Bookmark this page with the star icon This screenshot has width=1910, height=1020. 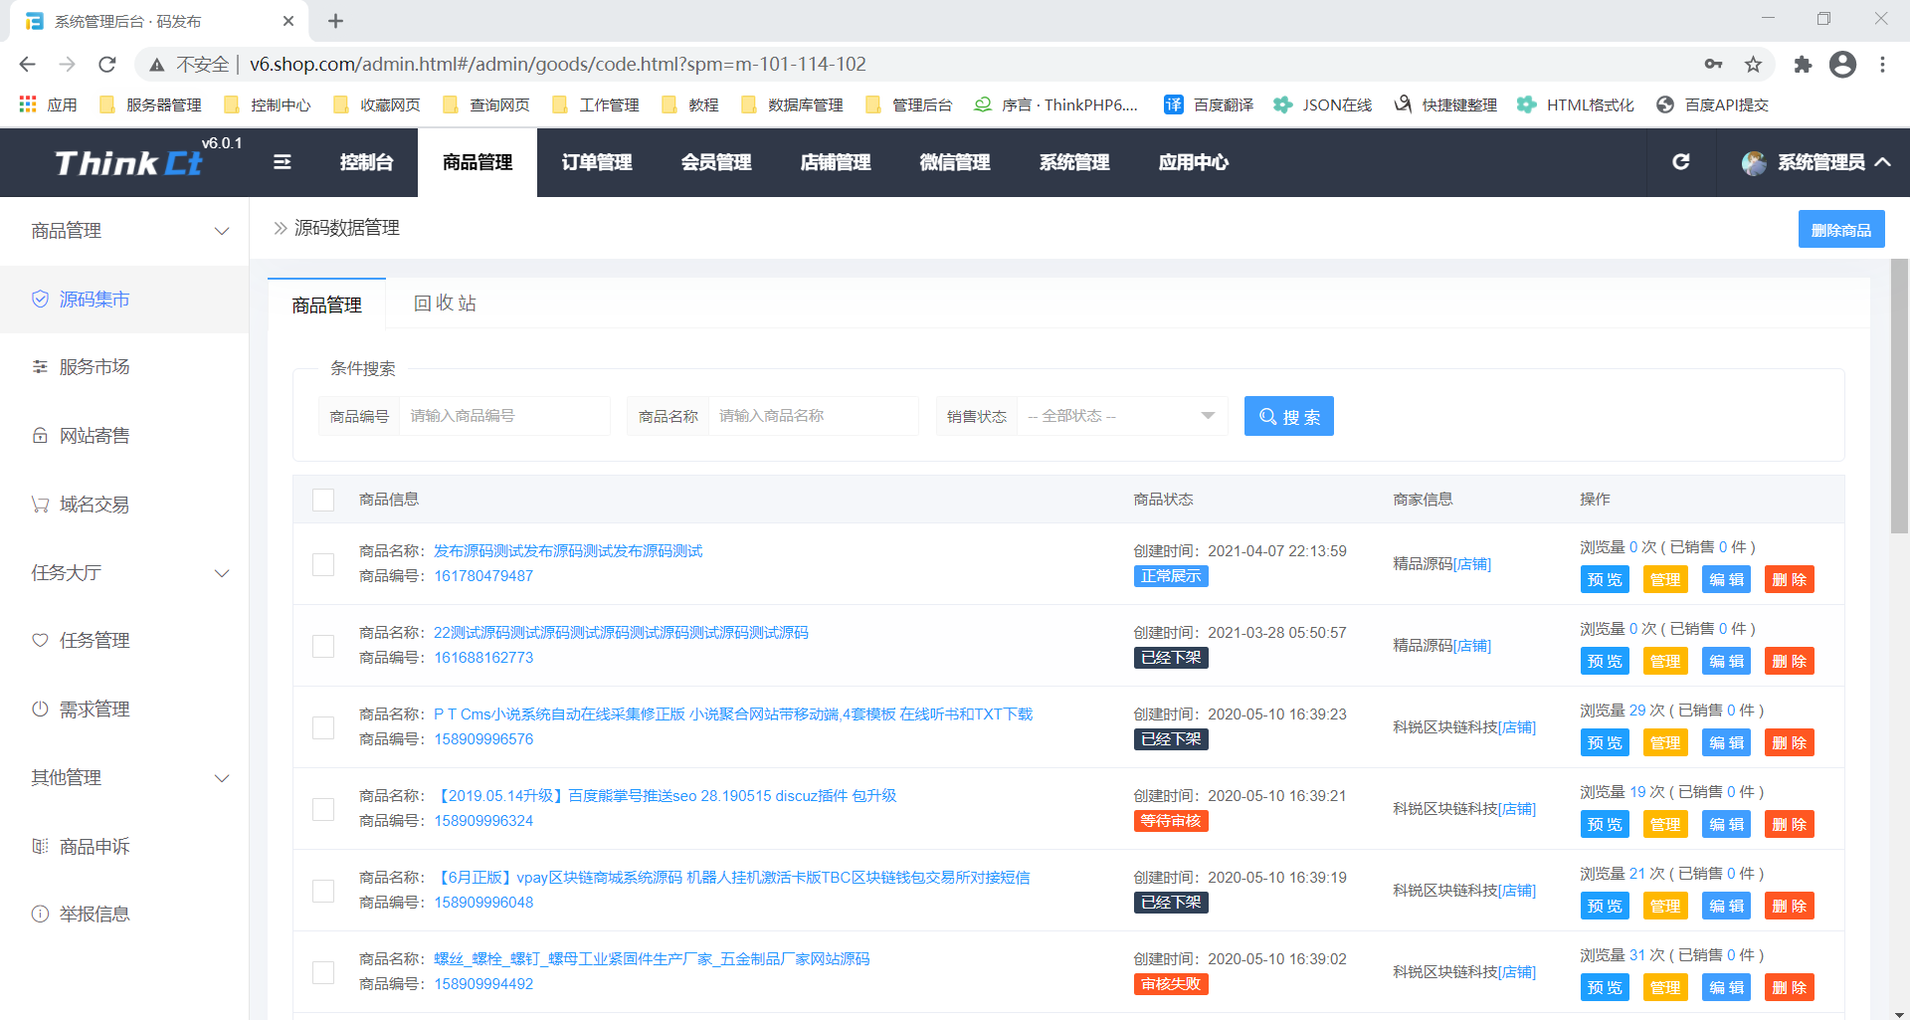(1753, 65)
